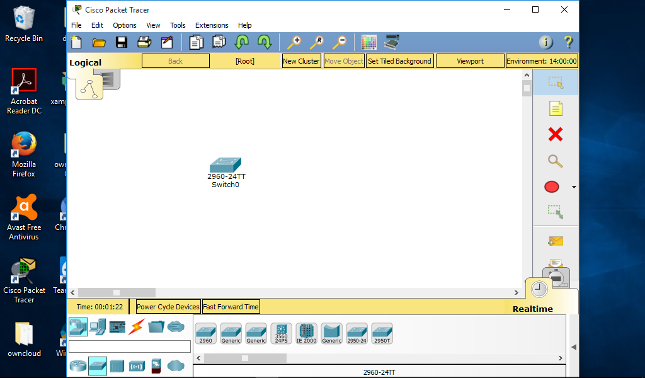
Task: Click Fast Forward Time
Action: [x=231, y=306]
